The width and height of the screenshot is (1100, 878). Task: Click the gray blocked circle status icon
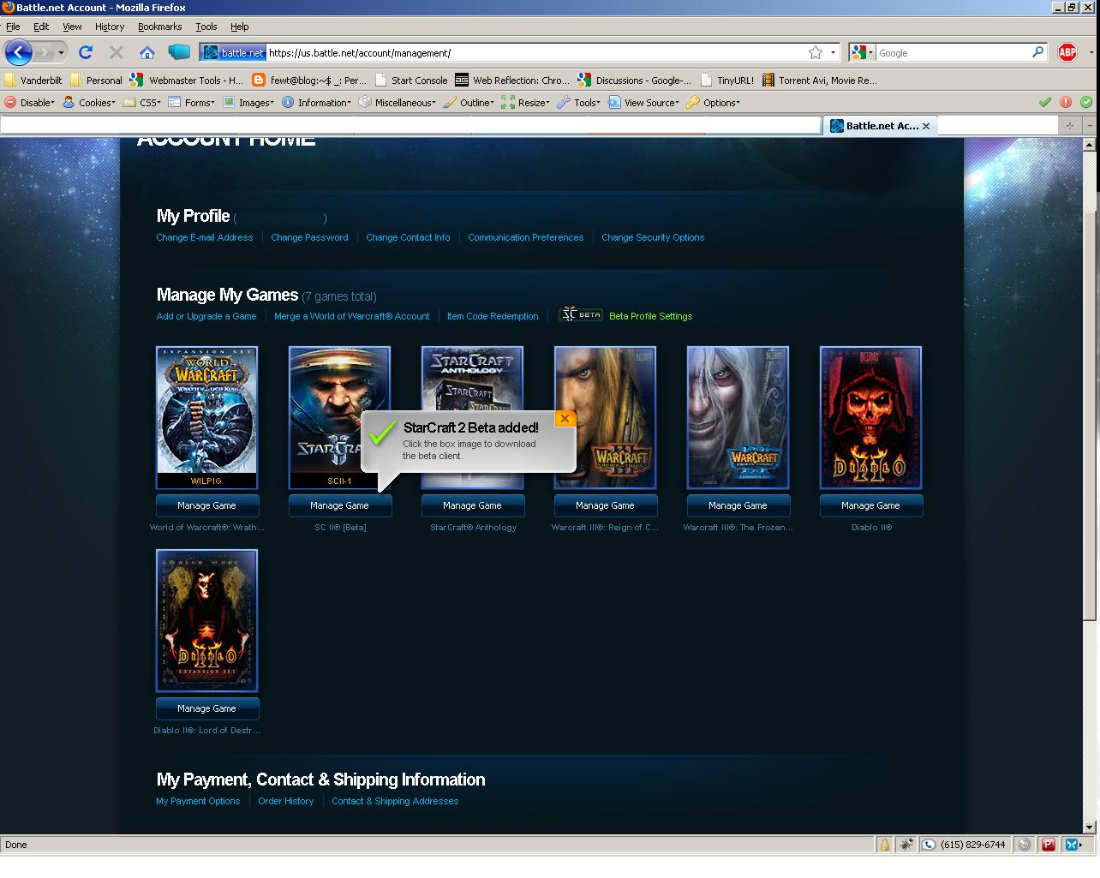pyautogui.click(x=1024, y=845)
